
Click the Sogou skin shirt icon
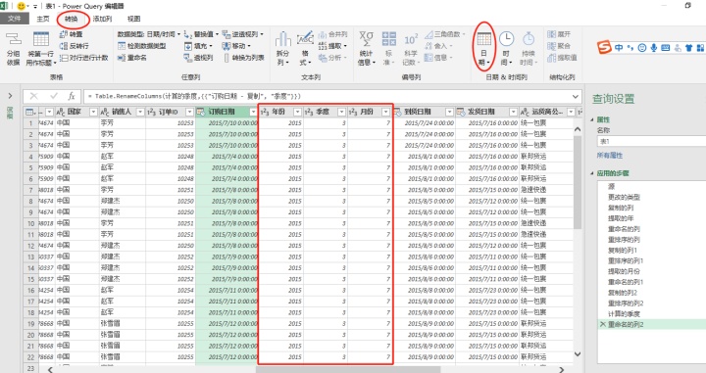(689, 47)
